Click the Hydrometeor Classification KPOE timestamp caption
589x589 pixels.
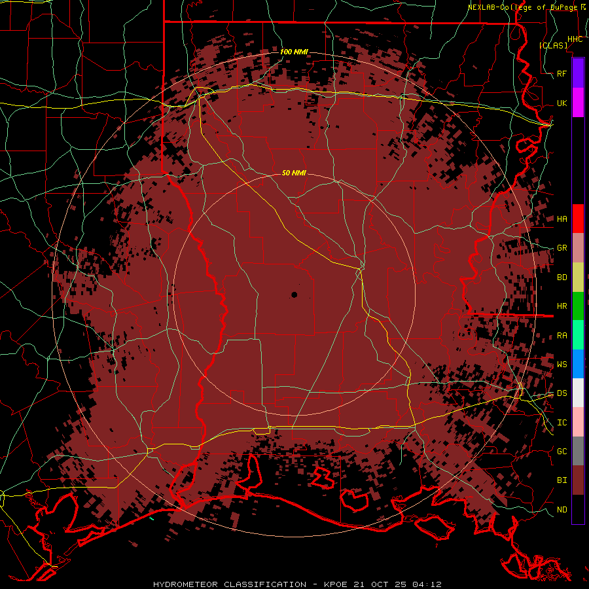tap(297, 584)
